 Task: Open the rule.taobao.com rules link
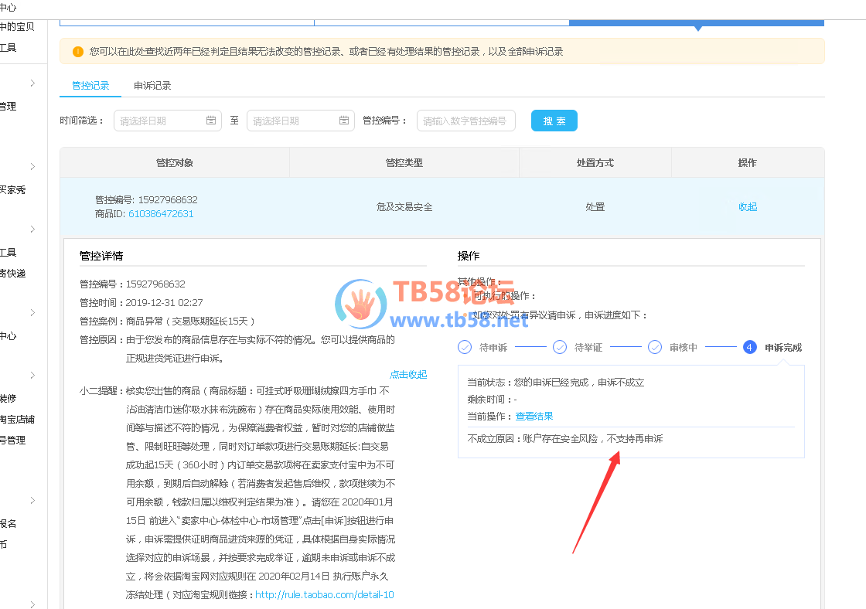coord(325,594)
